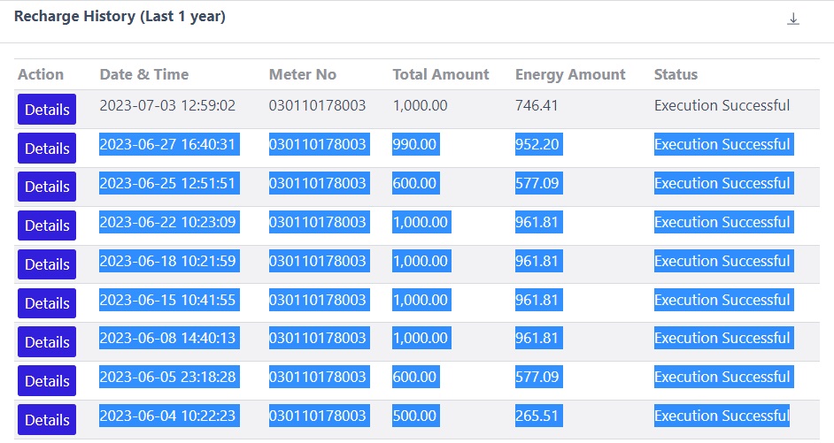The height and width of the screenshot is (443, 834).
Task: Open Details for 2023-06-05 23:18:28 recharge
Action: (x=47, y=381)
